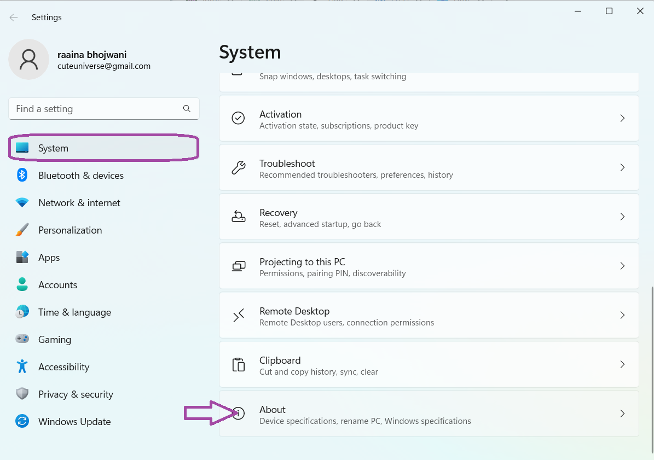Click the Network & internet Wi-Fi icon
The image size is (654, 460).
[x=22, y=203]
